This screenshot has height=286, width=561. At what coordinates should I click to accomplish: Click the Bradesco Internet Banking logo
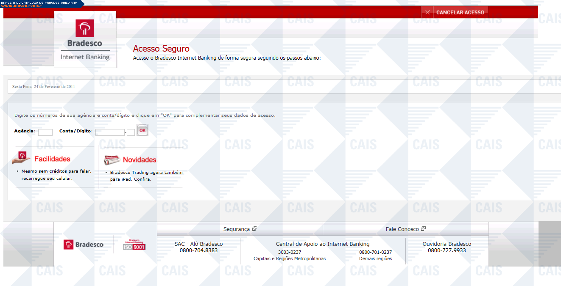(x=85, y=39)
